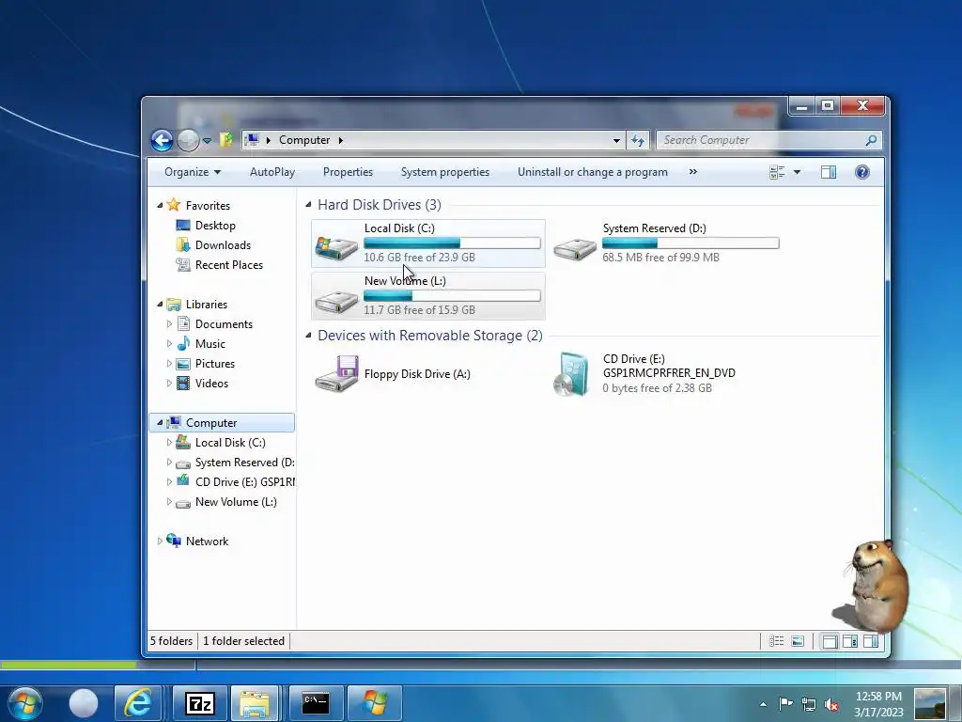962x722 pixels.
Task: Select the New Volume (L:) drive icon
Action: 336,301
